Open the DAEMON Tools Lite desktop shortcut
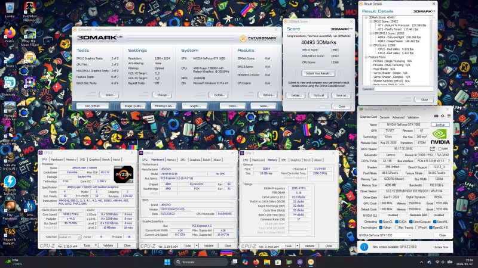Image resolution: width=478 pixels, height=268 pixels. (x=10, y=185)
